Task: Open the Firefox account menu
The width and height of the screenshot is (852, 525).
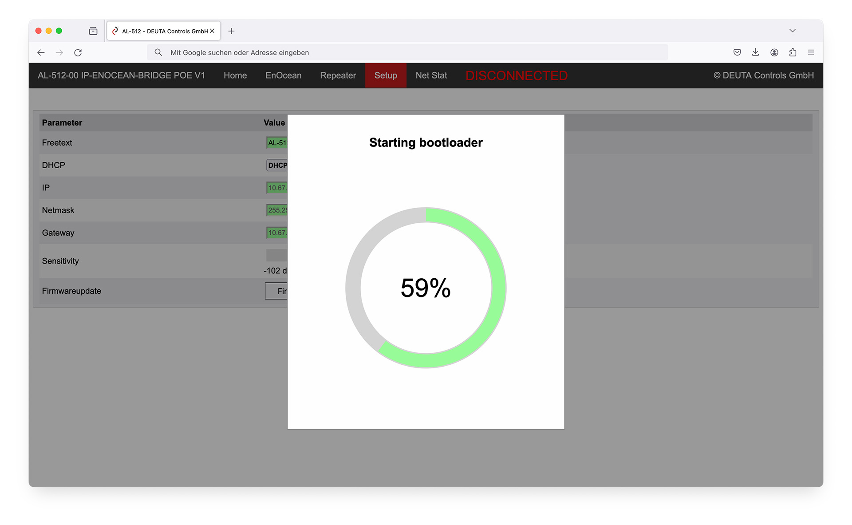Action: click(774, 52)
